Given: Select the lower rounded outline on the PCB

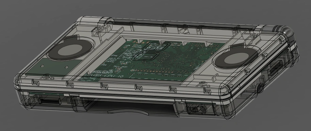Looking at the screenshot, I should 146,56.
